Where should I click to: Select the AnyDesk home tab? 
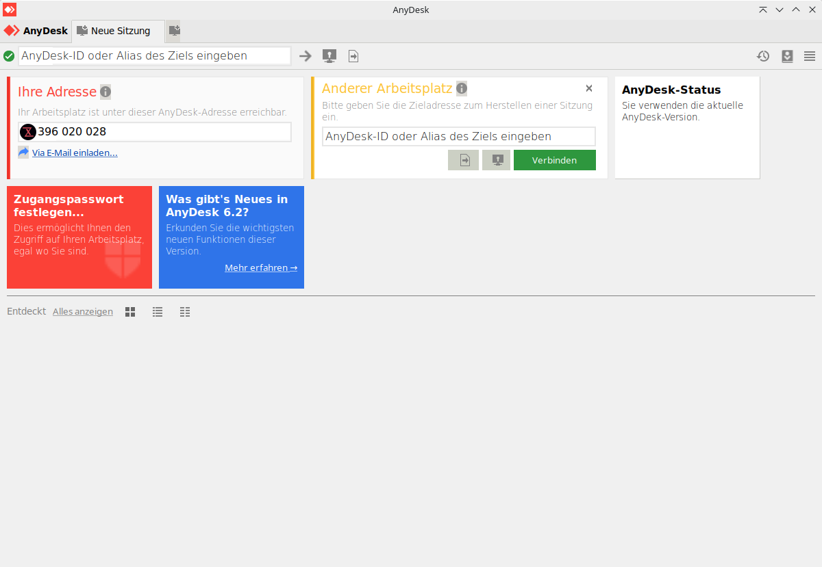[36, 31]
